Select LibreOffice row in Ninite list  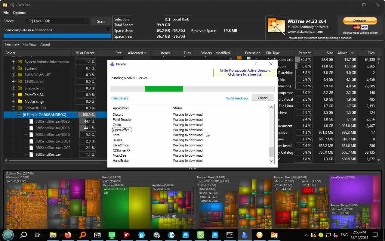(189, 145)
